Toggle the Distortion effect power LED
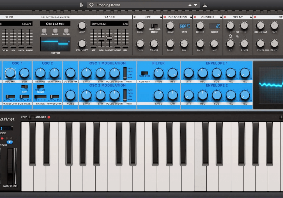This screenshot has width=283, height=198. tap(165, 17)
